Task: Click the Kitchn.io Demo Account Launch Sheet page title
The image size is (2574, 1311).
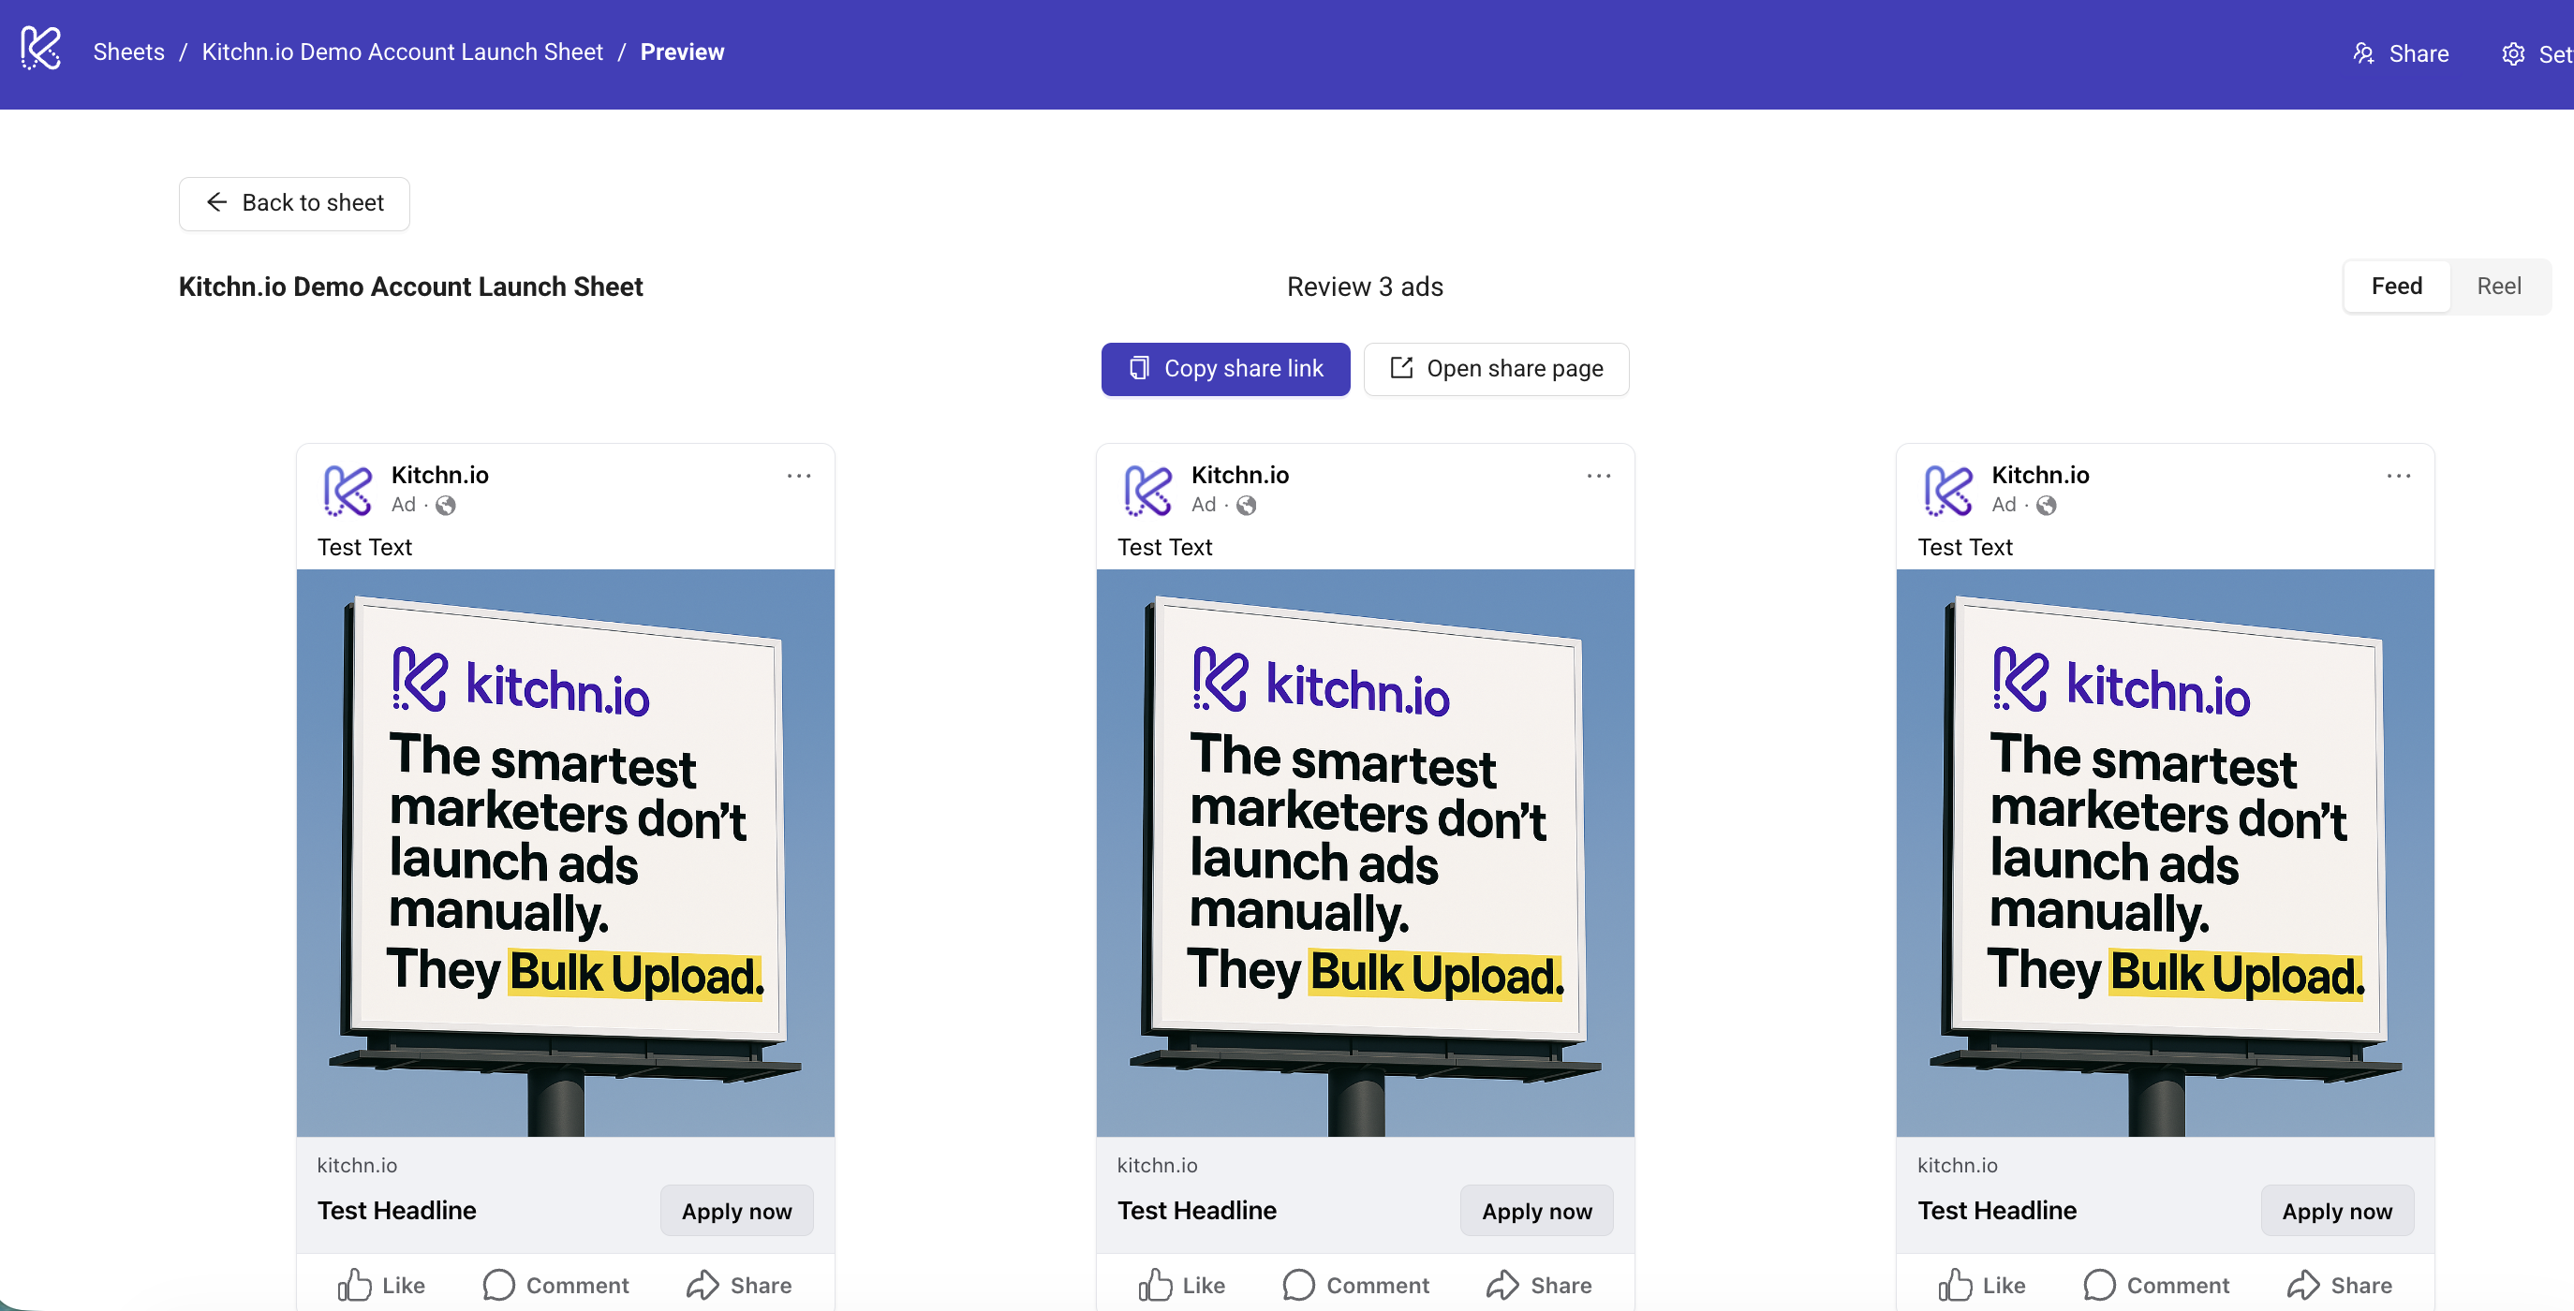Action: [x=410, y=287]
